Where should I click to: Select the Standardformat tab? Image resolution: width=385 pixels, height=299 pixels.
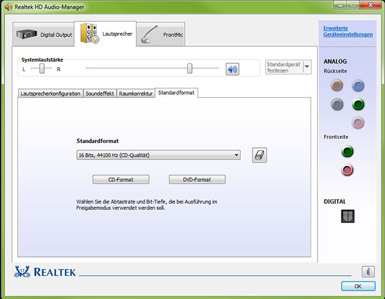176,93
